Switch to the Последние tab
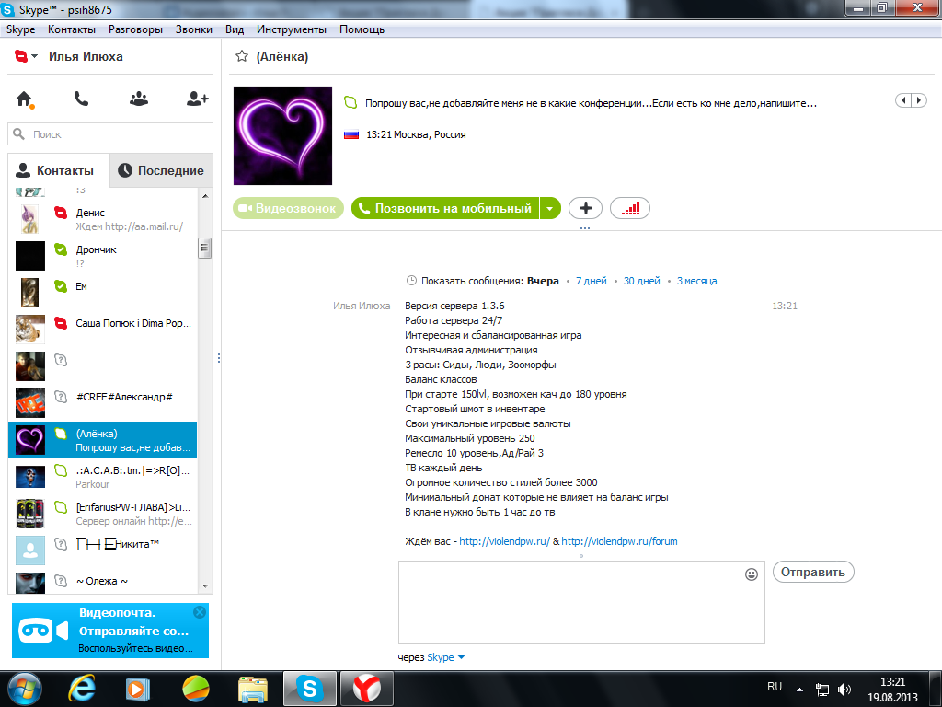Image resolution: width=942 pixels, height=707 pixels. 161,170
